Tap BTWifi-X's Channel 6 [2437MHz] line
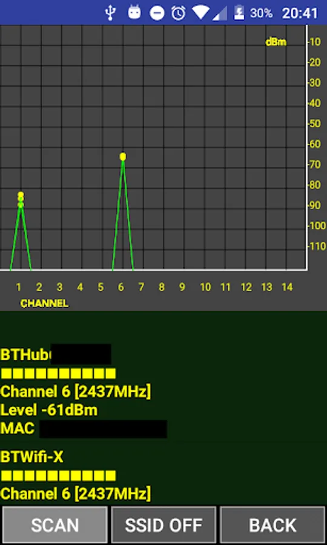Screen dimensions: 327x545 click(76, 494)
